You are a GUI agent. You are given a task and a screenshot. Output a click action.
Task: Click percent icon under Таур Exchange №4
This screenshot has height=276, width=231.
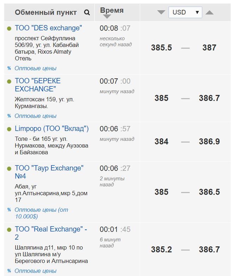click(x=9, y=210)
